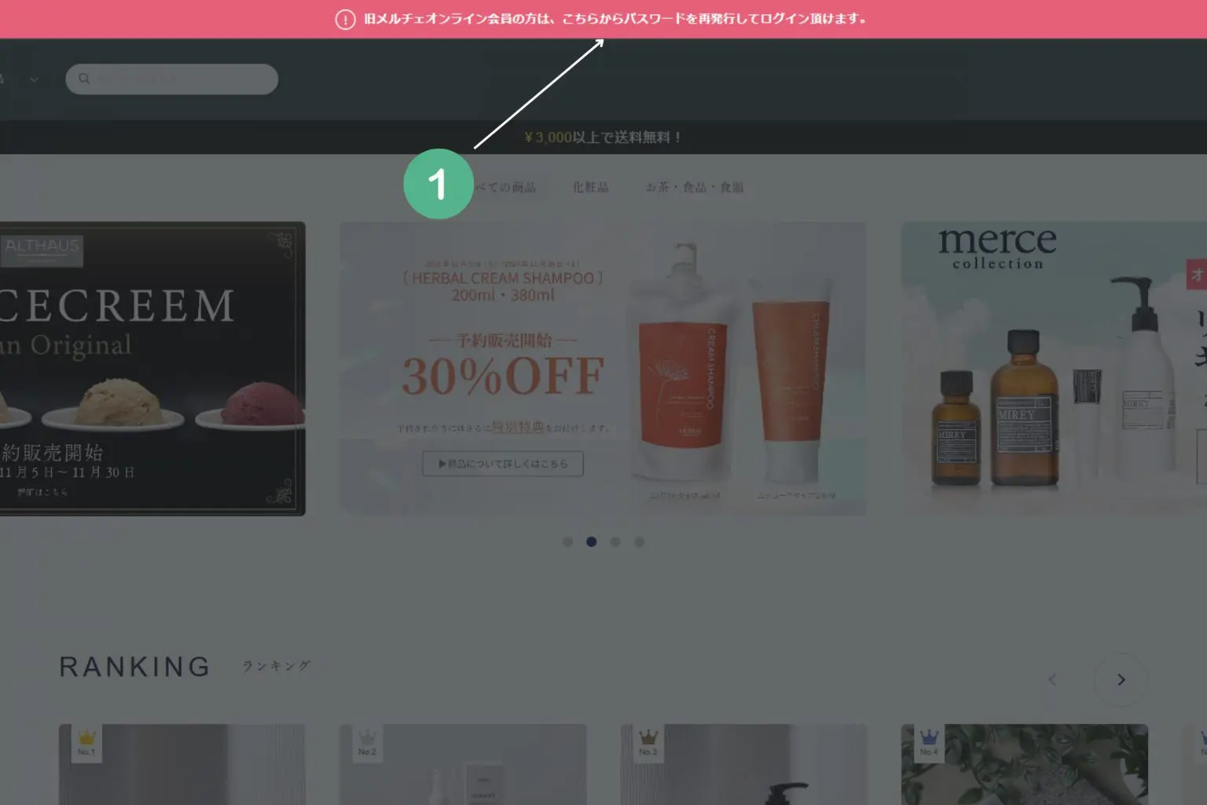The image size is (1207, 805).
Task: Click the gold crown No.1 ranking badge
Action: 86,741
